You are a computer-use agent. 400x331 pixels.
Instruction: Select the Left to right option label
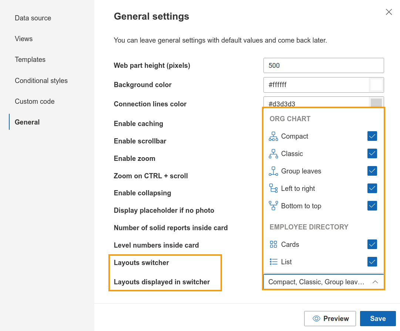pos(298,188)
